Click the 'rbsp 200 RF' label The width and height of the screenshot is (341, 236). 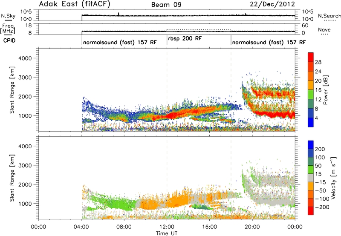[x=185, y=38]
